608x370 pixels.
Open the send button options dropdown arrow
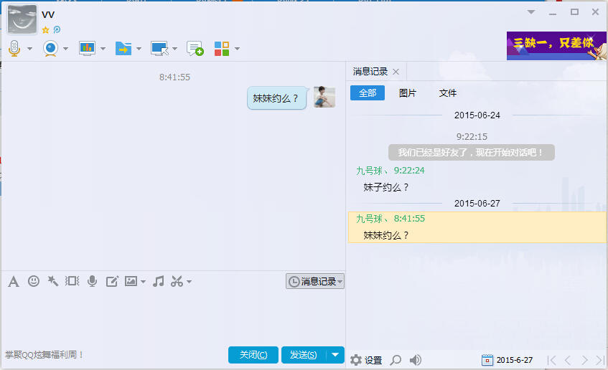coord(335,355)
